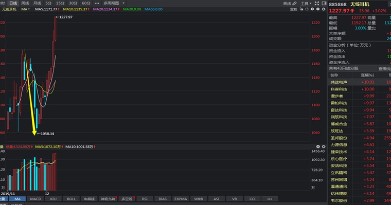Show more period options via ellipsis
The image size is (391, 205).
click(x=97, y=3)
